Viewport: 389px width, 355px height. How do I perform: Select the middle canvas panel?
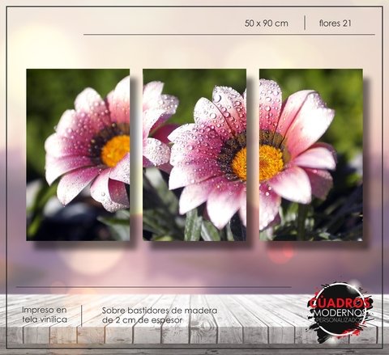(x=194, y=154)
